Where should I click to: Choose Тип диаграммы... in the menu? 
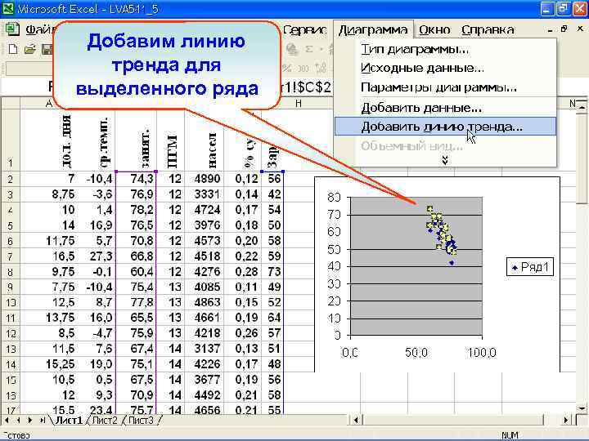point(445,49)
